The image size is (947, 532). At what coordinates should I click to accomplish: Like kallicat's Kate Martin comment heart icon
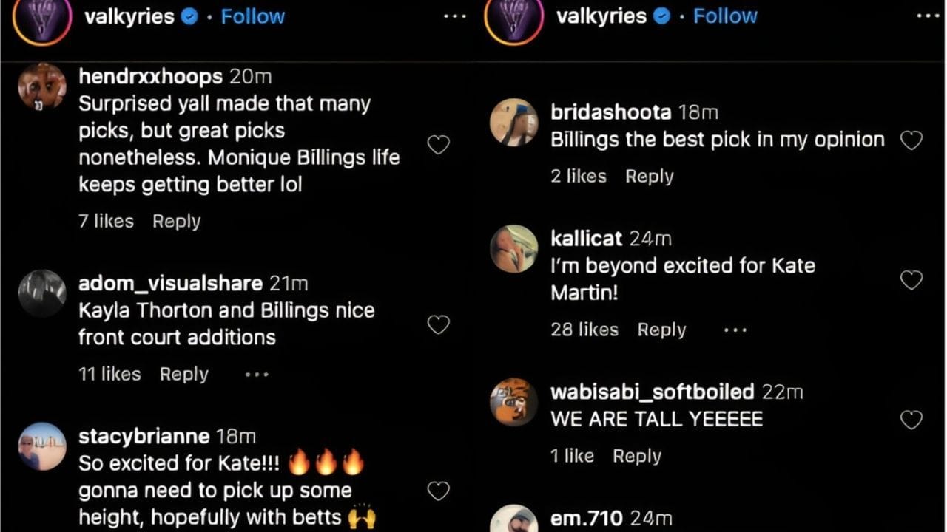tap(911, 280)
